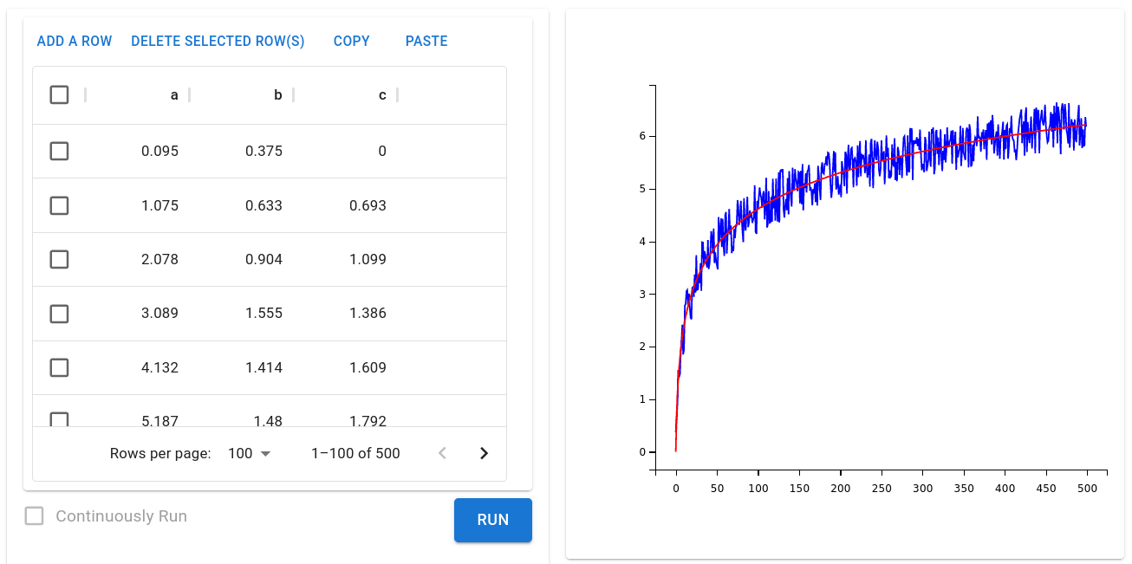
Task: Delete the selected rows
Action: 218,41
